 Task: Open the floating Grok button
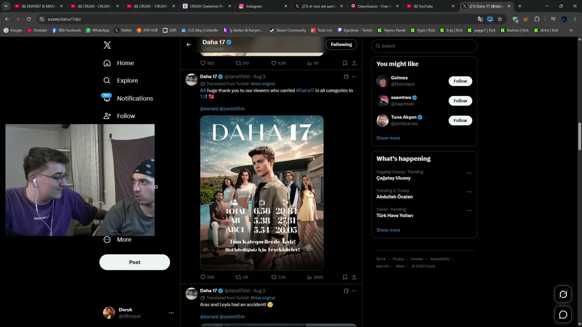tap(563, 295)
